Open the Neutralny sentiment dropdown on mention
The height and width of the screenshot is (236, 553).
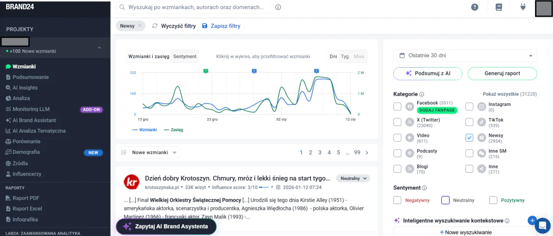click(x=353, y=178)
